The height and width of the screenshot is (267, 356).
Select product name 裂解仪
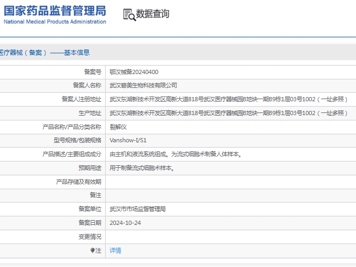118,127
